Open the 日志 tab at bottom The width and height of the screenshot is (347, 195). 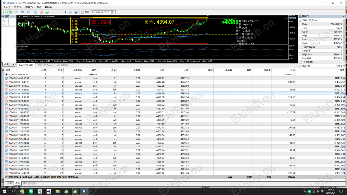click(x=34, y=183)
